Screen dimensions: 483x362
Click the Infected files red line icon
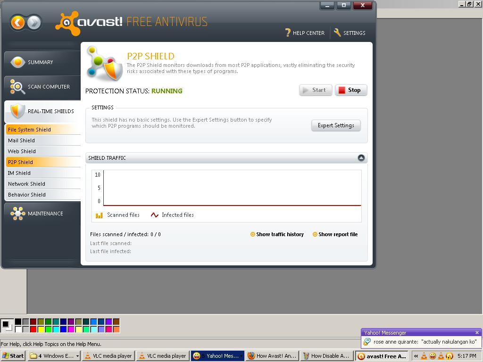click(x=155, y=215)
